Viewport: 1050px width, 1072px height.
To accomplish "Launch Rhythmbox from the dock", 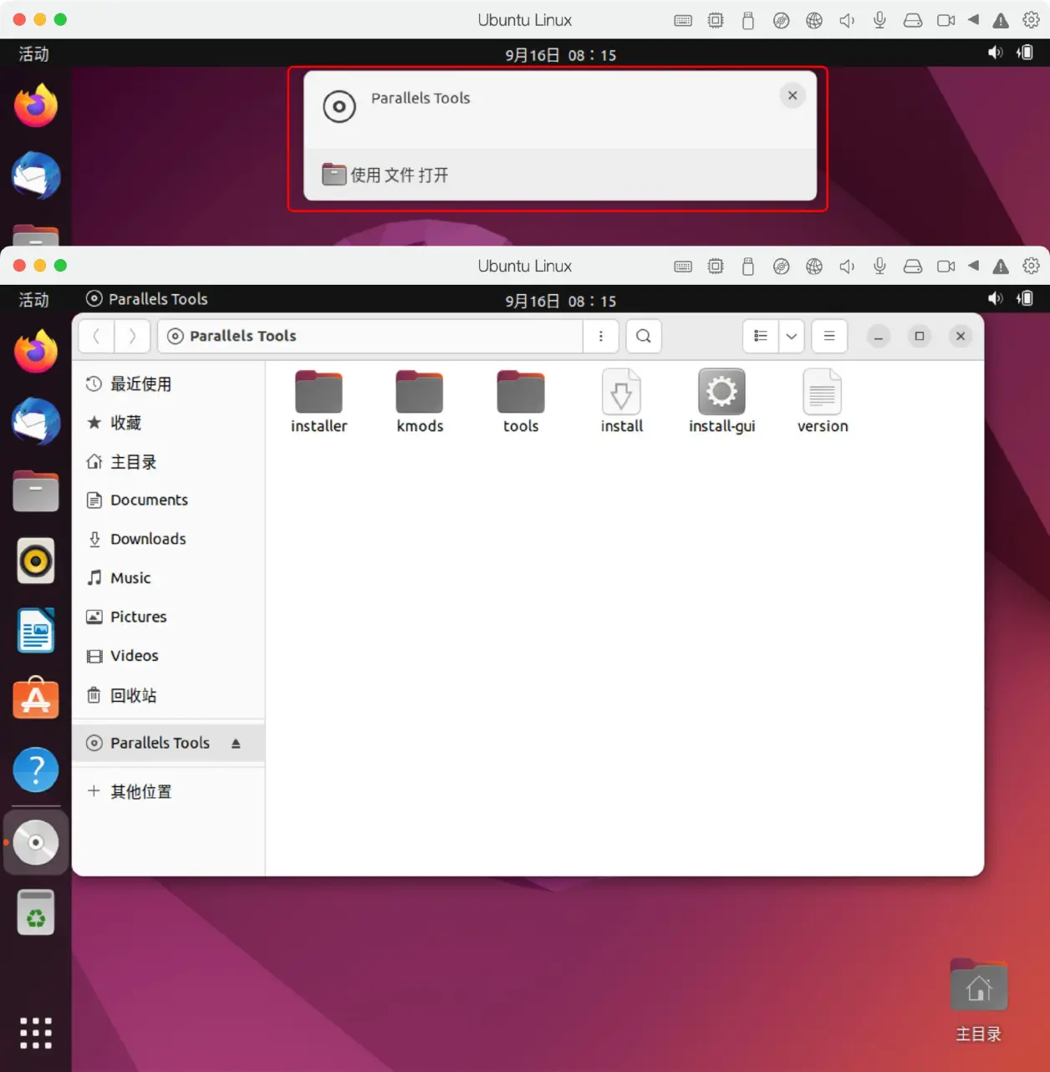I will (36, 561).
